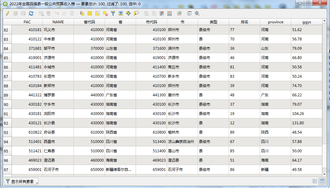Click the filter funnel icon in toolbar
This screenshot has height=188, width=330.
point(113,13)
